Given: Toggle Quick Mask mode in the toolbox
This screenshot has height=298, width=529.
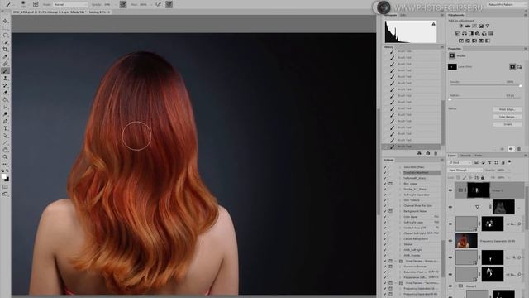Looking at the screenshot, I should point(5,186).
